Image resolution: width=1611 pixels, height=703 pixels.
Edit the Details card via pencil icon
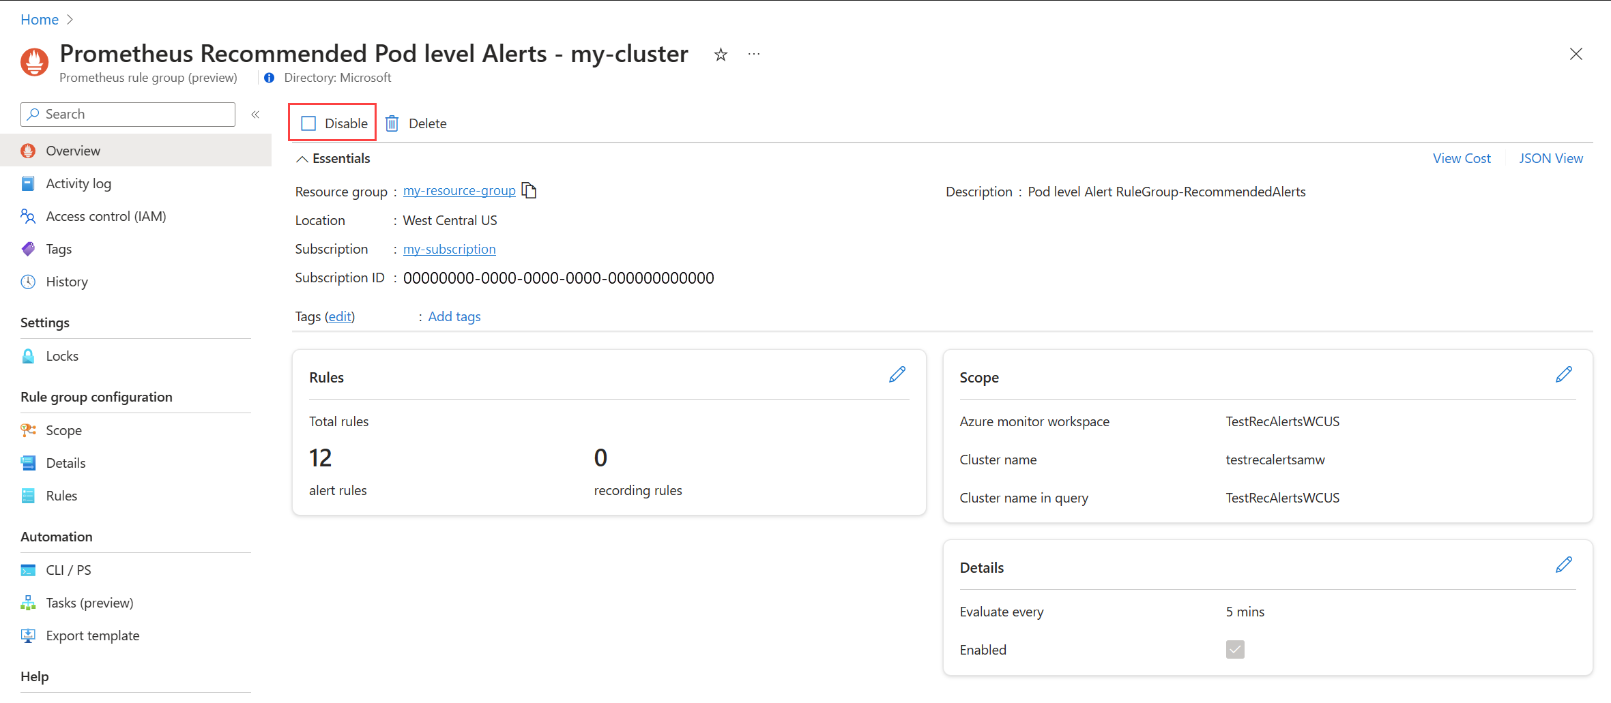point(1564,565)
